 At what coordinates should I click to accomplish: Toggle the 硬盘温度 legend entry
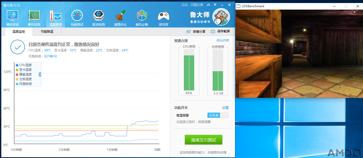24,74
